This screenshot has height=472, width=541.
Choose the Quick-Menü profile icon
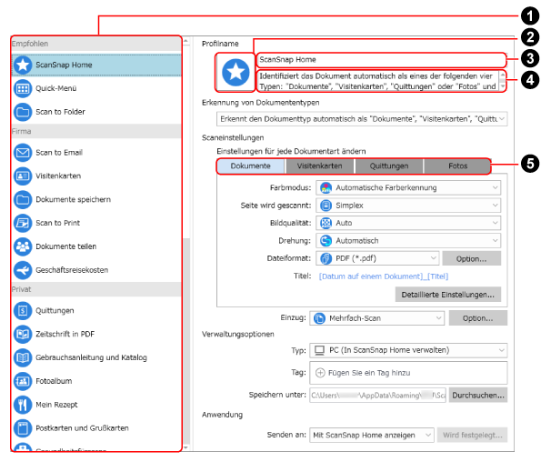coord(23,89)
